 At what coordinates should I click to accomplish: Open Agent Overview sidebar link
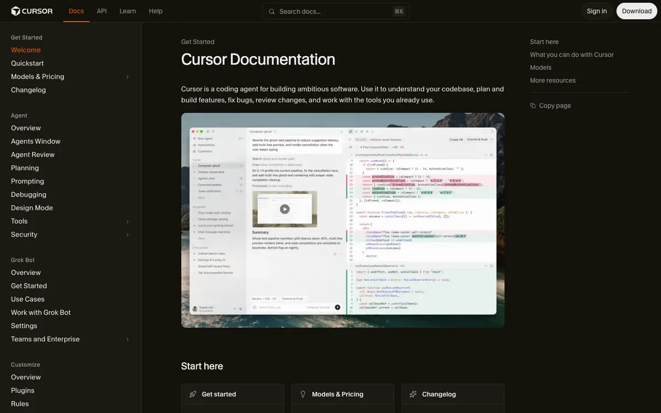click(x=26, y=128)
